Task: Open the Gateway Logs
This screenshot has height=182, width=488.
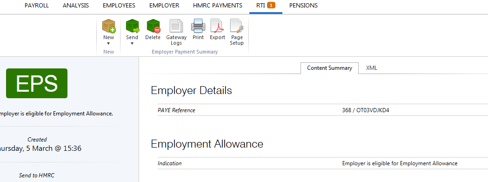Action: (x=176, y=32)
